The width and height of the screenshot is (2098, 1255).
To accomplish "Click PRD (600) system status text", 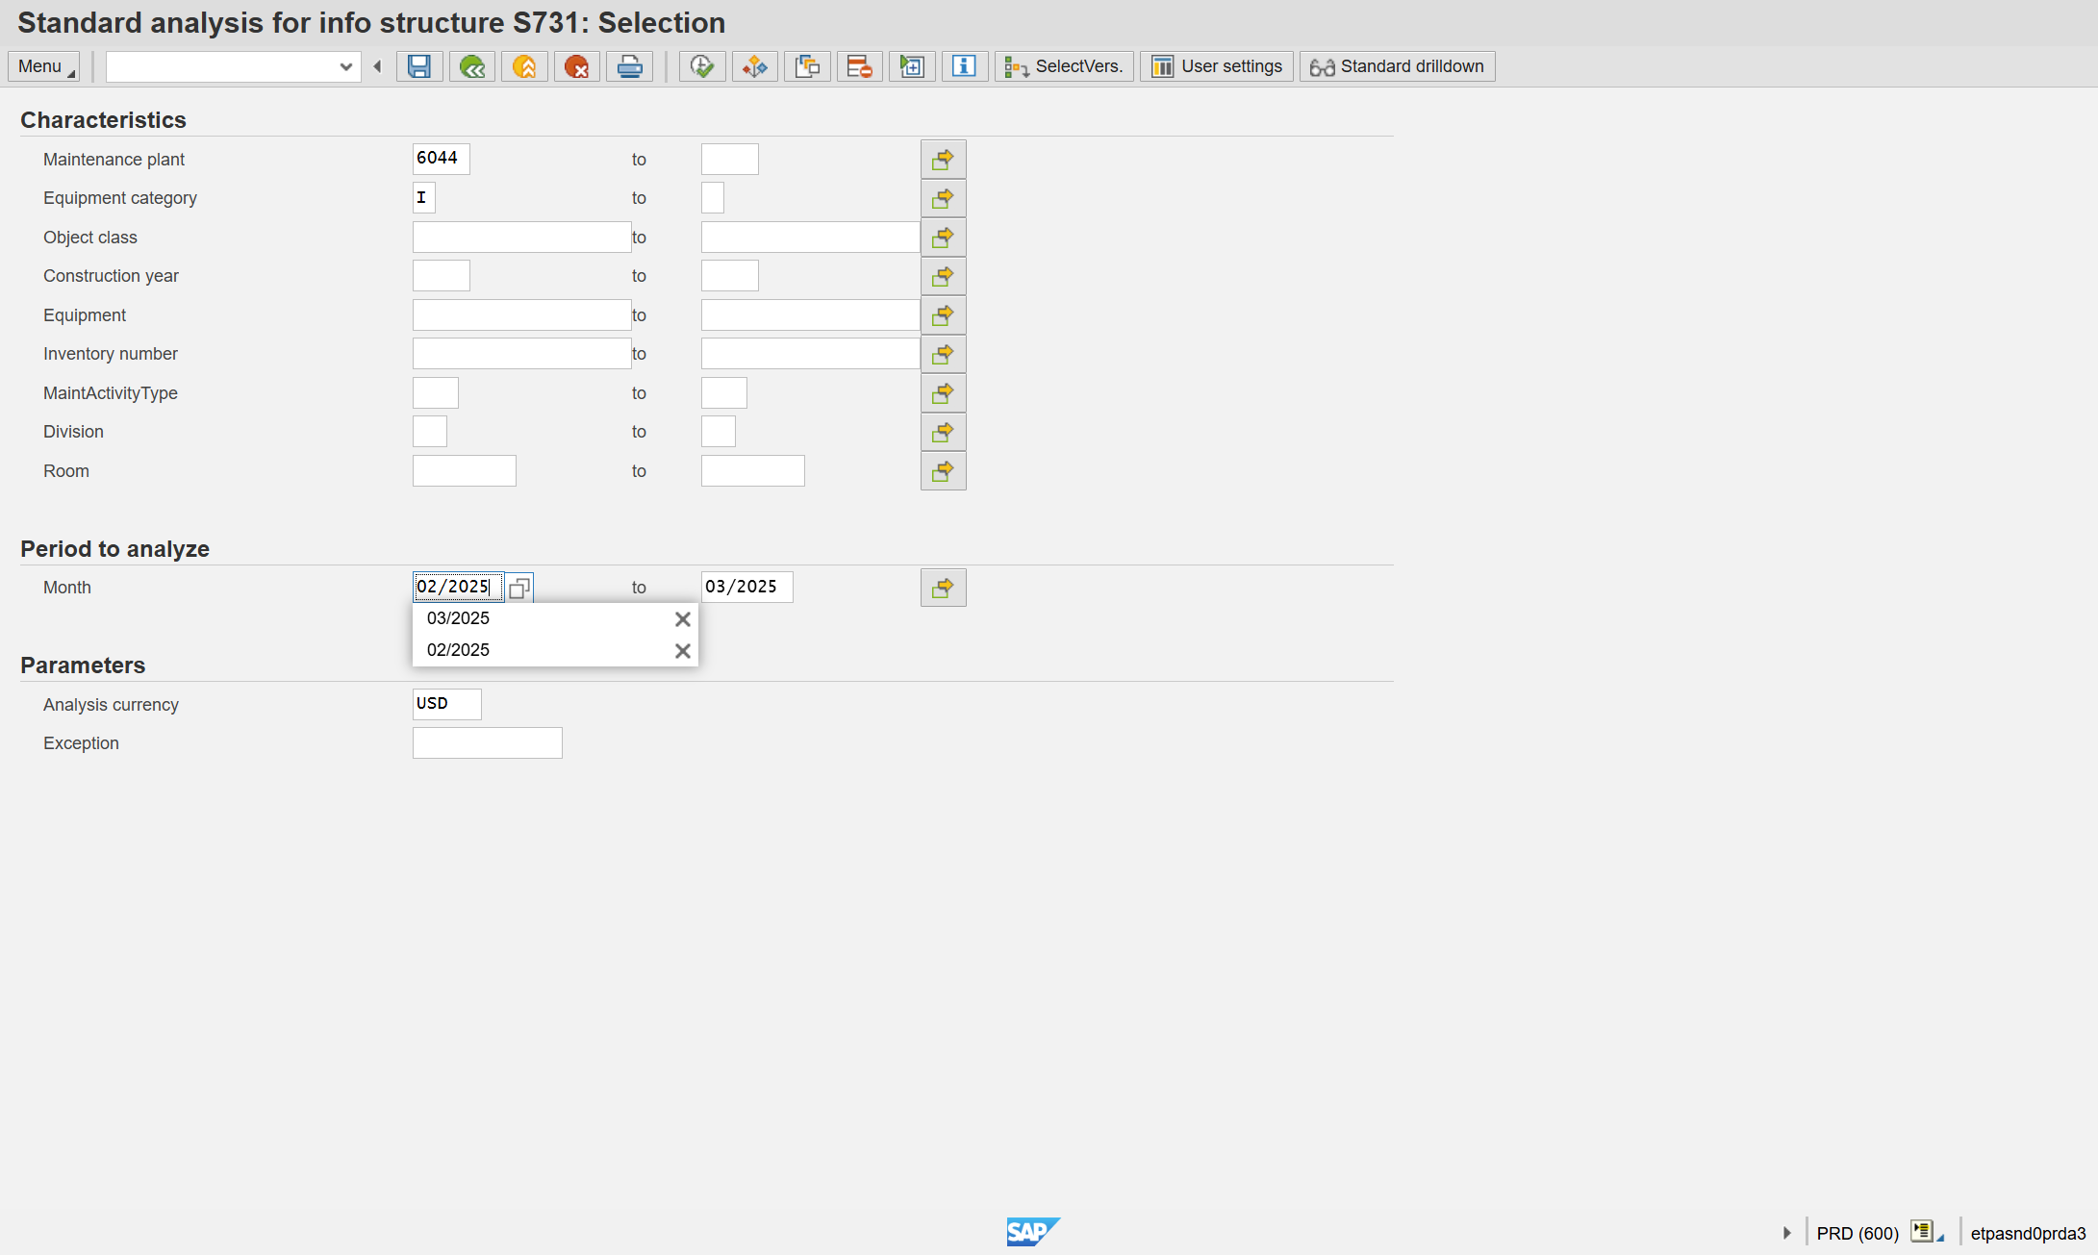I will (x=1858, y=1234).
